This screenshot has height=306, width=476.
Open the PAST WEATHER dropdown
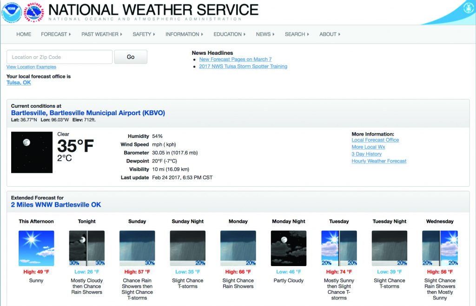point(101,34)
